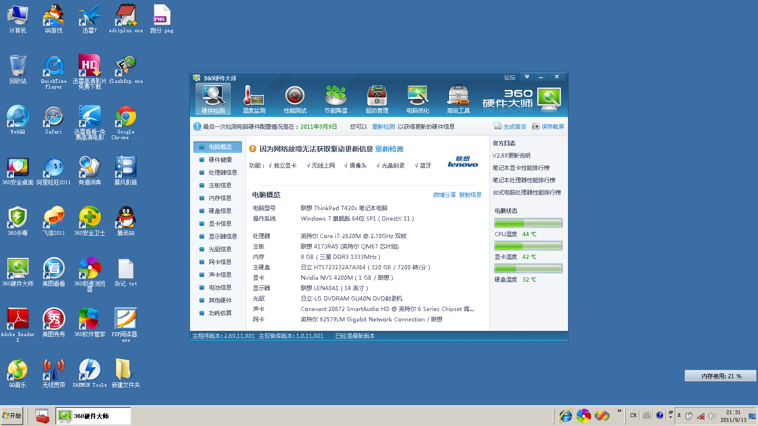Select the QuickTime Player desktop icon
This screenshot has width=758, height=426.
pyautogui.click(x=54, y=72)
